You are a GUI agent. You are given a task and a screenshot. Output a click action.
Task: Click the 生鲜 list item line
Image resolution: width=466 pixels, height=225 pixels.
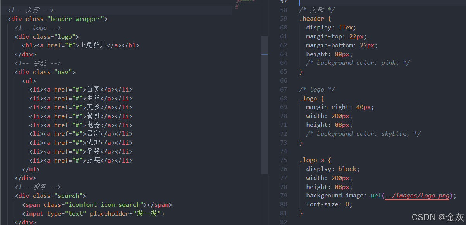pos(81,99)
